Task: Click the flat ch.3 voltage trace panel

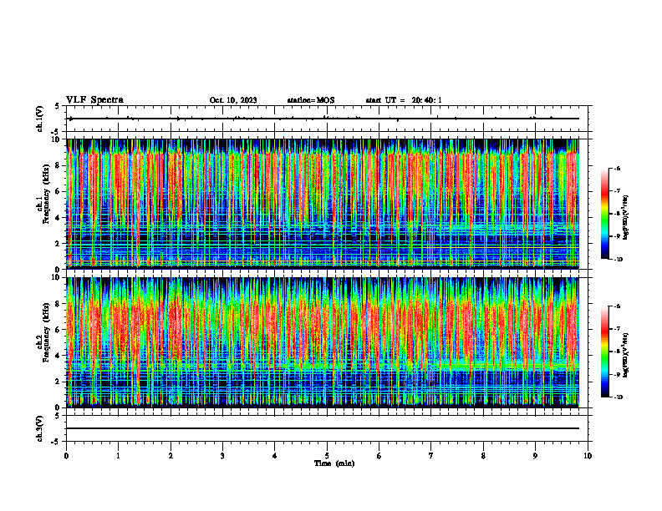Action: [327, 428]
